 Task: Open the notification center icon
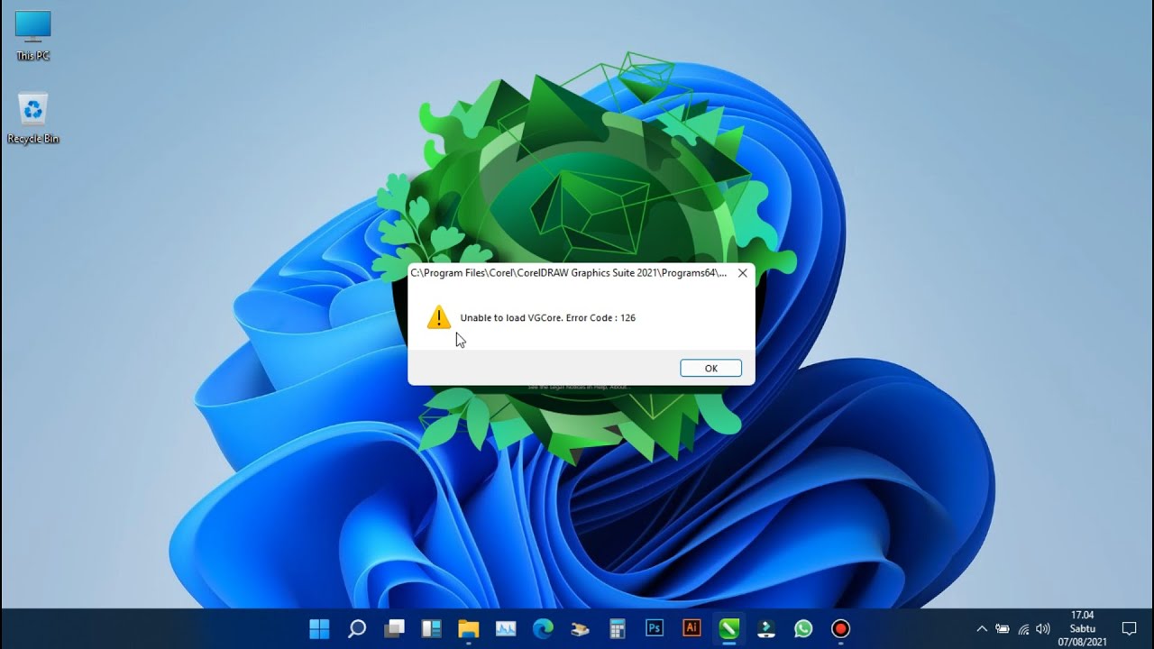click(x=1129, y=628)
